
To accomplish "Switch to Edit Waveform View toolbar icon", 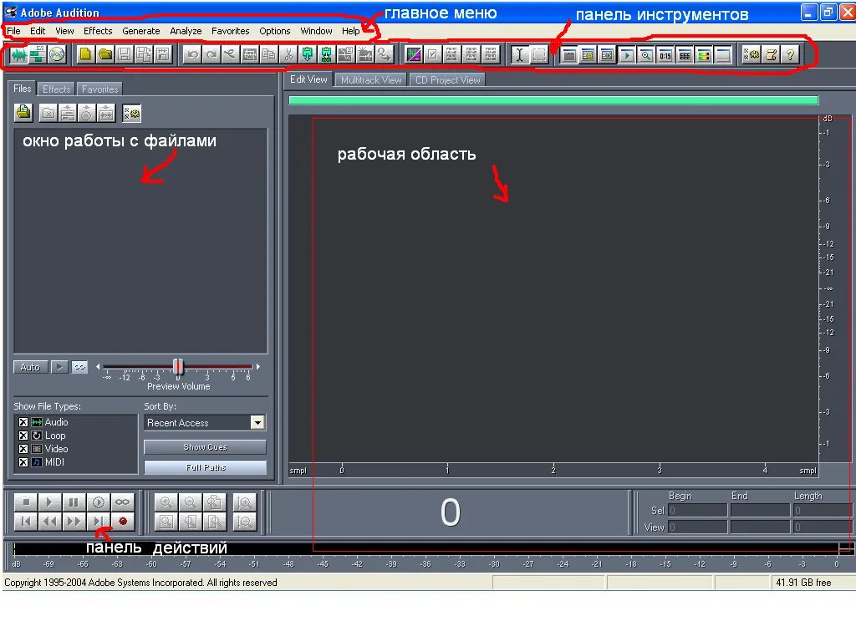I will [18, 54].
